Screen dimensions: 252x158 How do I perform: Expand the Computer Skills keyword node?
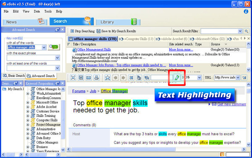click(x=28, y=120)
